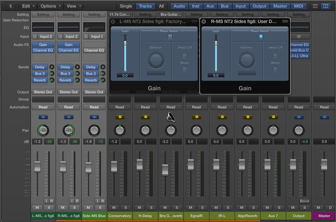Viewport: 336px width, 222px height.
Task: Open Read automation mode on L-MS channel
Action: pos(43,107)
